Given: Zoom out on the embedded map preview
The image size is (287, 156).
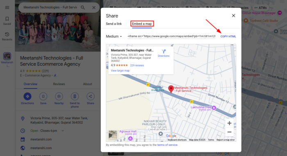Looking at the screenshot, I should [x=229, y=132].
